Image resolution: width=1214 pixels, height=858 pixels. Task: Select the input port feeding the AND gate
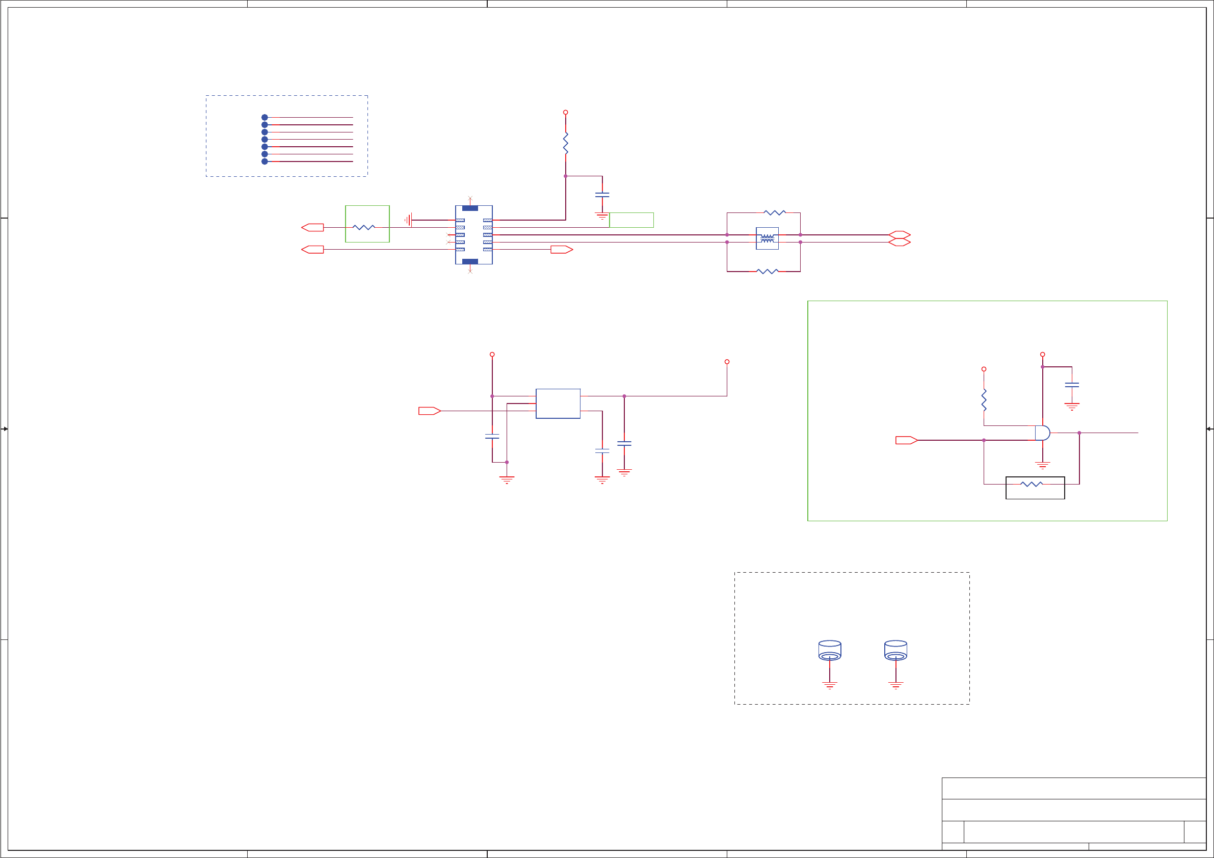[906, 440]
